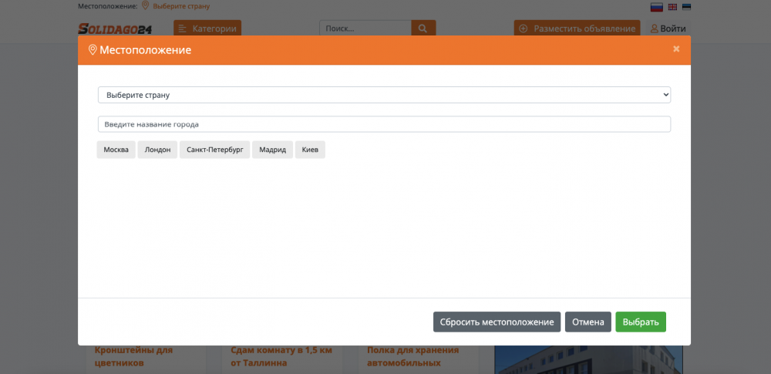Choose the Лондон quick city button
Viewport: 771px width, 374px height.
[157, 150]
